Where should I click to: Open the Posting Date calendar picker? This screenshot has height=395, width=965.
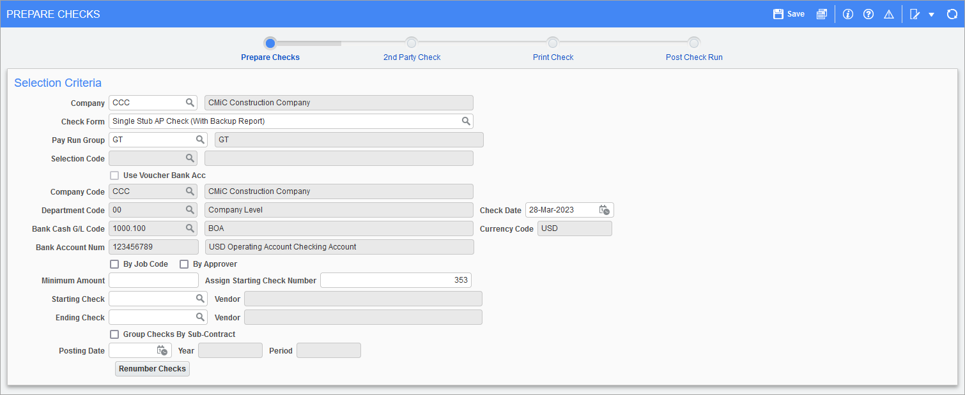point(162,350)
